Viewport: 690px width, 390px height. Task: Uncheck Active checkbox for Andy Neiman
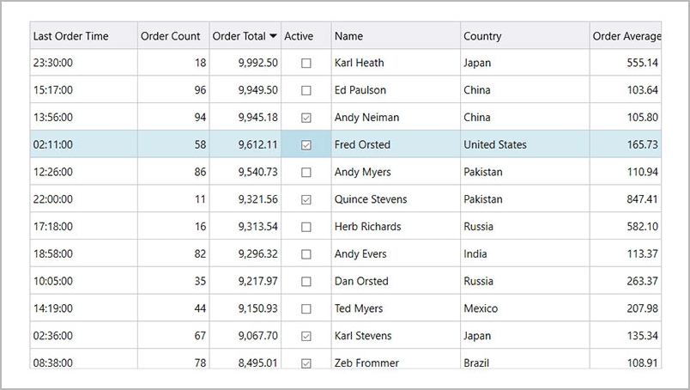point(306,118)
